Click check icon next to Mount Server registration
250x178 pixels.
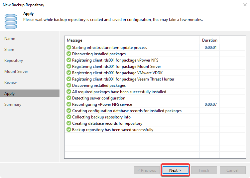pyautogui.click(x=69, y=67)
